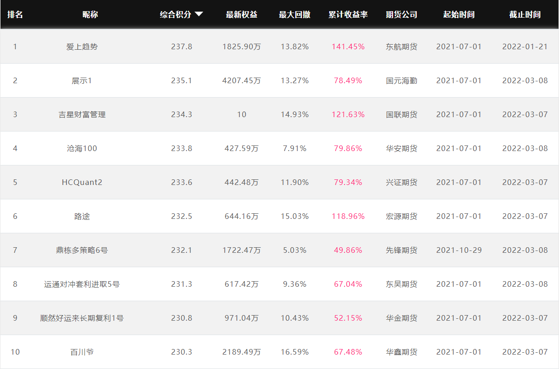
Task: Click futures company 华鑫期货
Action: pyautogui.click(x=402, y=352)
